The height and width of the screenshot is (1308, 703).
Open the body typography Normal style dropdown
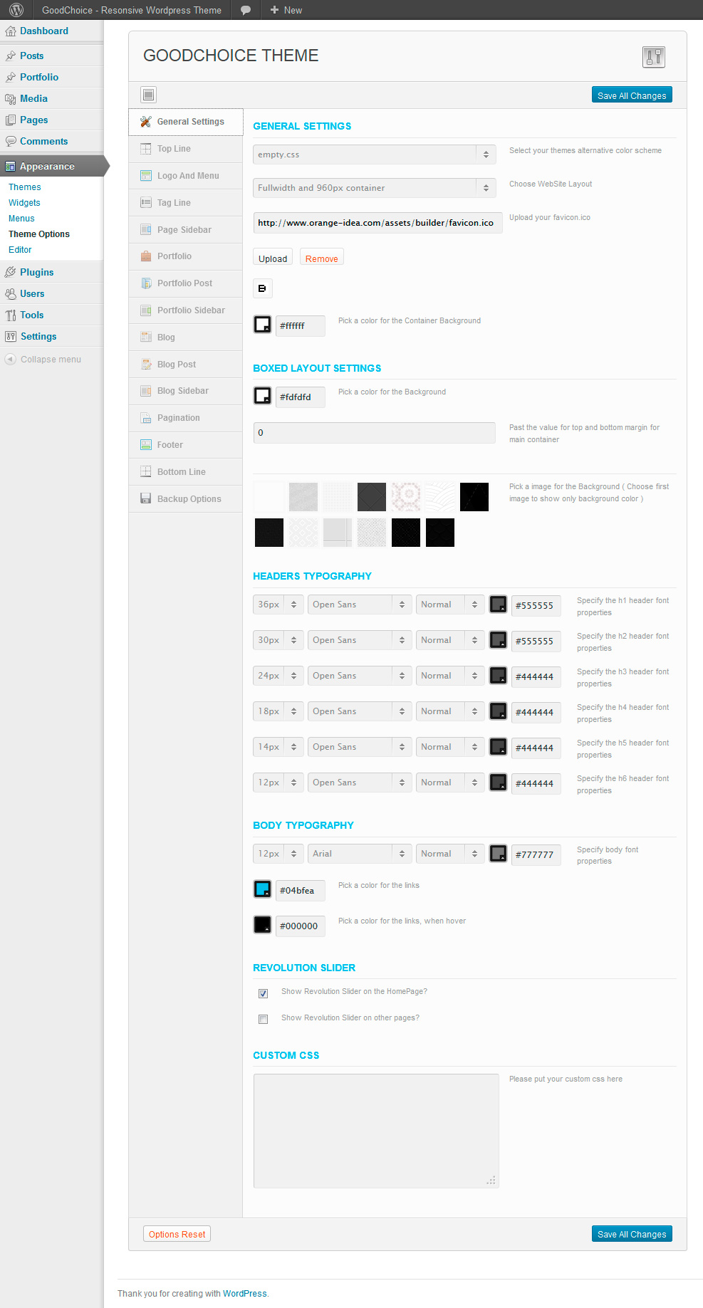tap(450, 854)
